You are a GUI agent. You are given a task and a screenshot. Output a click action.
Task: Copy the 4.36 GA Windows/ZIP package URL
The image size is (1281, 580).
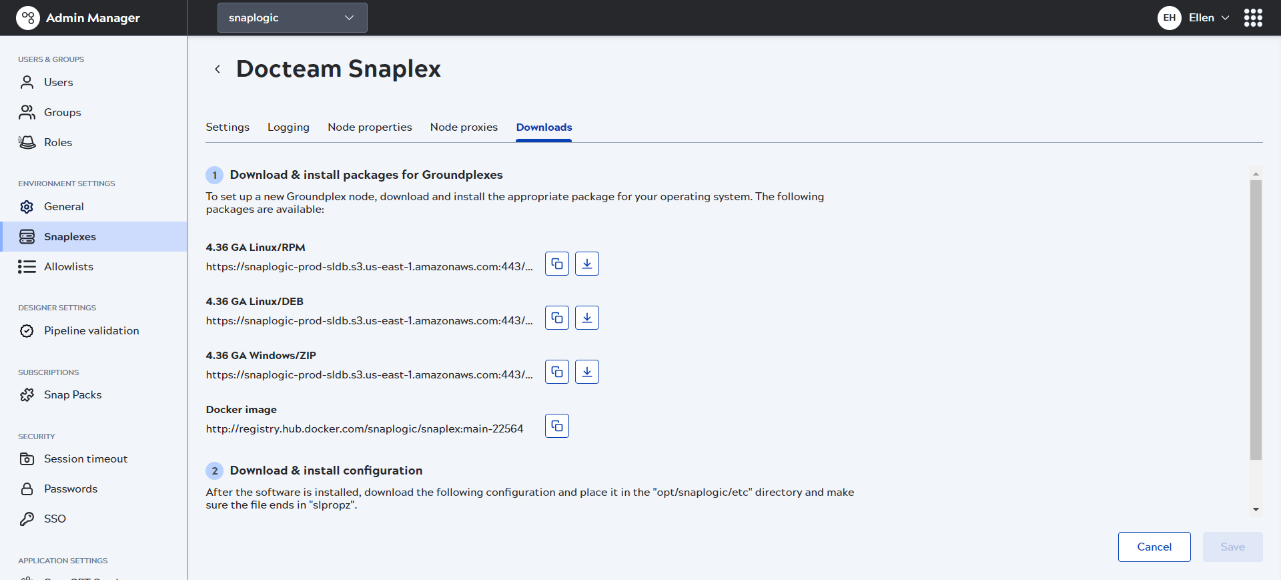556,372
